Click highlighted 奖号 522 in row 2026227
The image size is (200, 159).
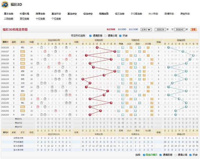(22, 51)
